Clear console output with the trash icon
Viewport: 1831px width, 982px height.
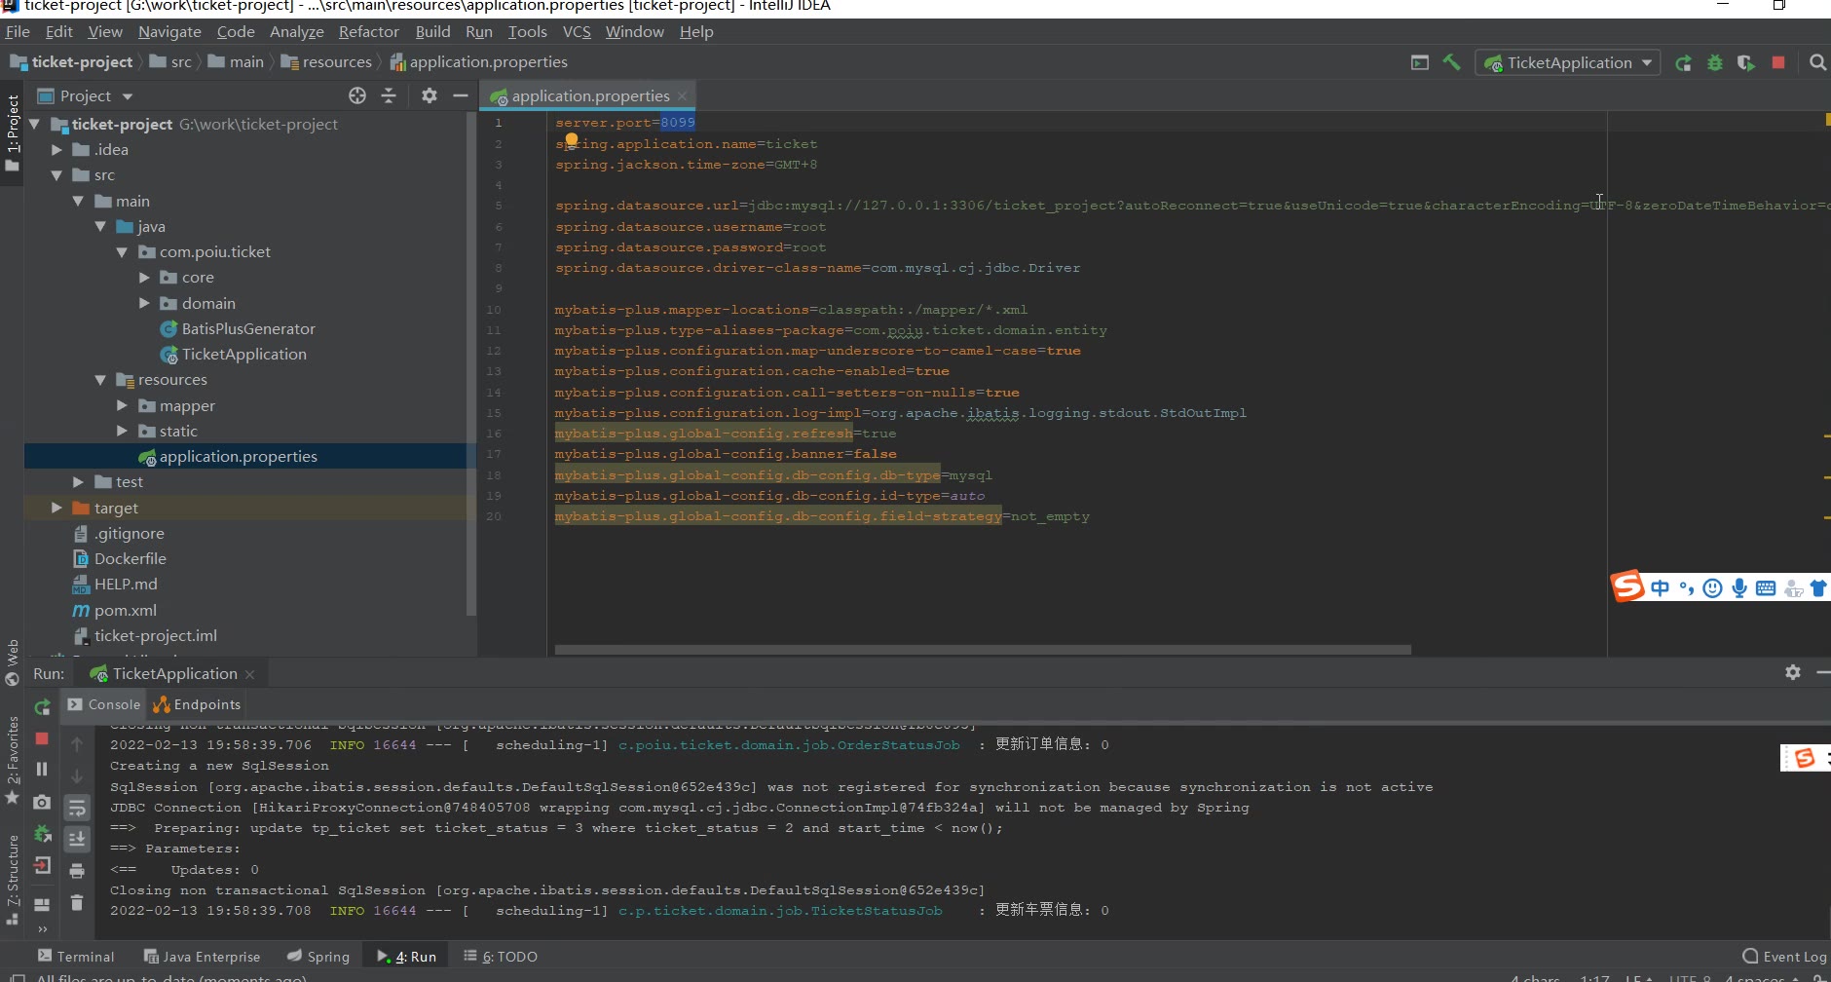tap(77, 903)
